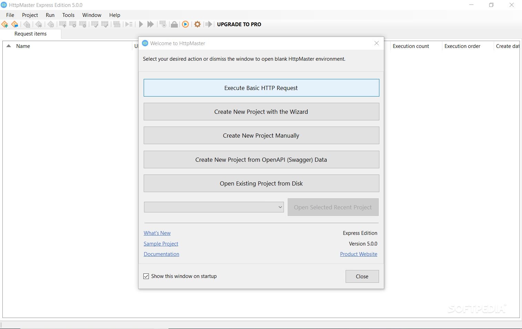Open the File menu
The height and width of the screenshot is (329, 522).
pyautogui.click(x=10, y=15)
